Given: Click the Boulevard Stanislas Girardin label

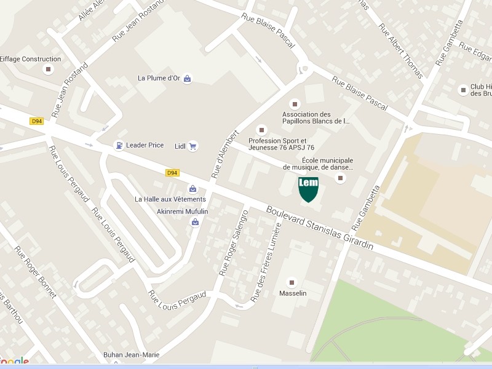Looking at the screenshot, I should click(x=320, y=228).
